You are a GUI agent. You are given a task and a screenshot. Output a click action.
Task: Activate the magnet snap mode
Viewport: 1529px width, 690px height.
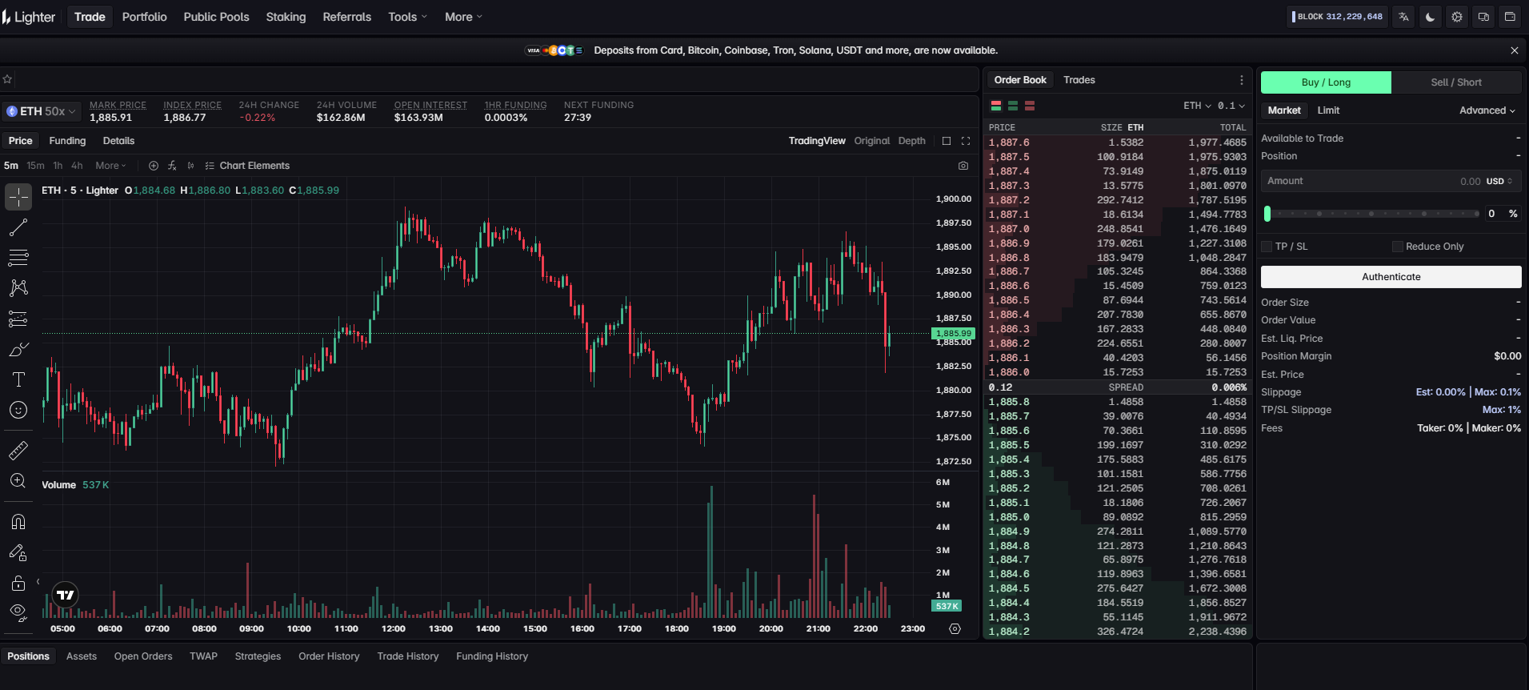click(x=18, y=522)
